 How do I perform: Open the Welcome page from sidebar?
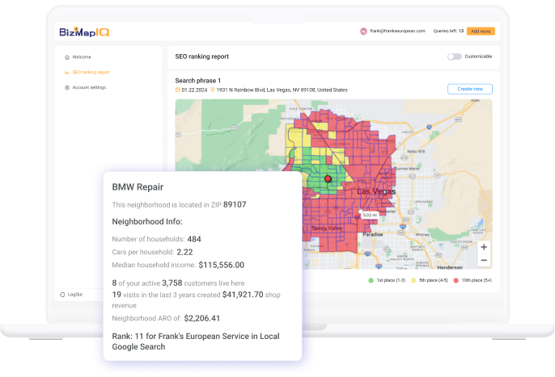coord(82,57)
